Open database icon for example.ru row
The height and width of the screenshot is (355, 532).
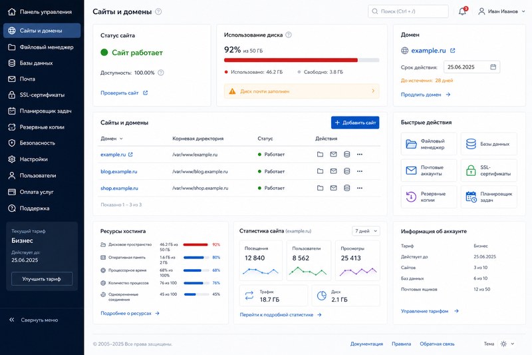[x=346, y=155]
